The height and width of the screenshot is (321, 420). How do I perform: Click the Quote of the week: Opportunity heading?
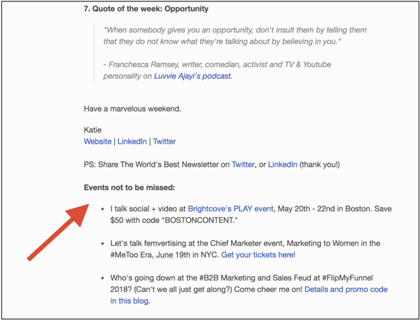tap(146, 9)
